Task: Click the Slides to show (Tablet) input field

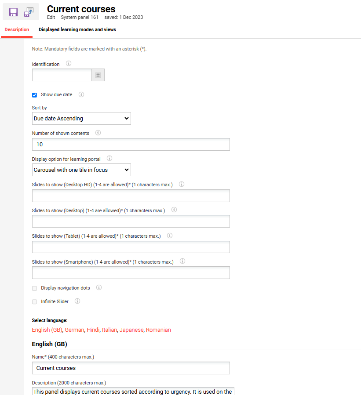Action: pyautogui.click(x=131, y=247)
